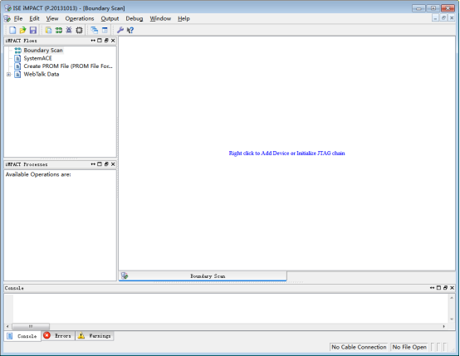Open the Output menu
The image size is (460, 356).
110,18
